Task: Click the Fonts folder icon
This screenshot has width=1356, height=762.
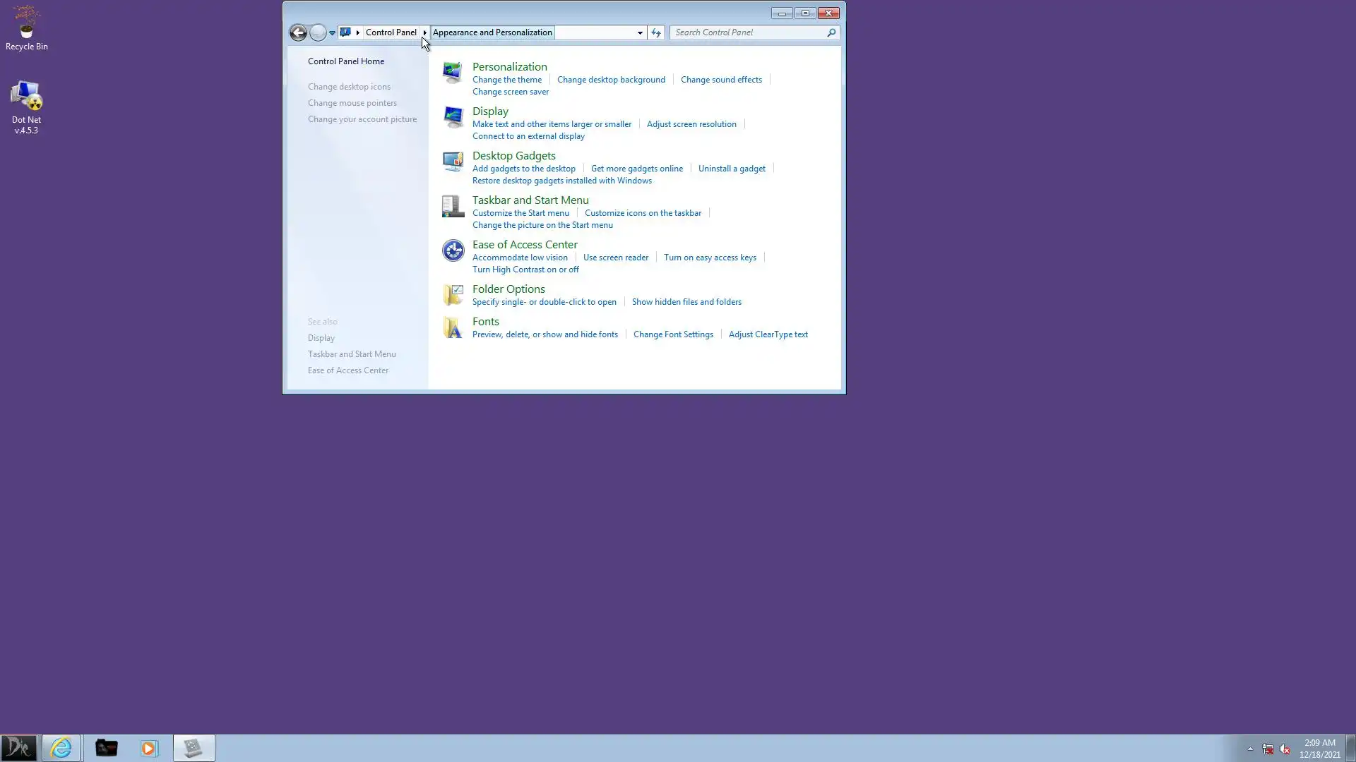Action: coord(453,327)
